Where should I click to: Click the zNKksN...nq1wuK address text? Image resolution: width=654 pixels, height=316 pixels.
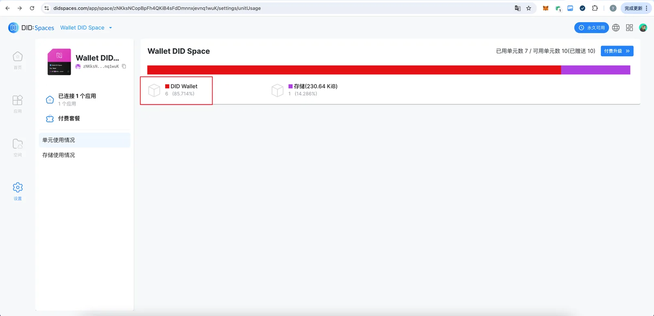coord(101,66)
